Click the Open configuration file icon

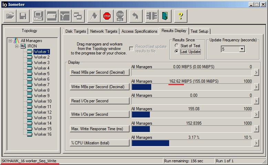[11, 16]
